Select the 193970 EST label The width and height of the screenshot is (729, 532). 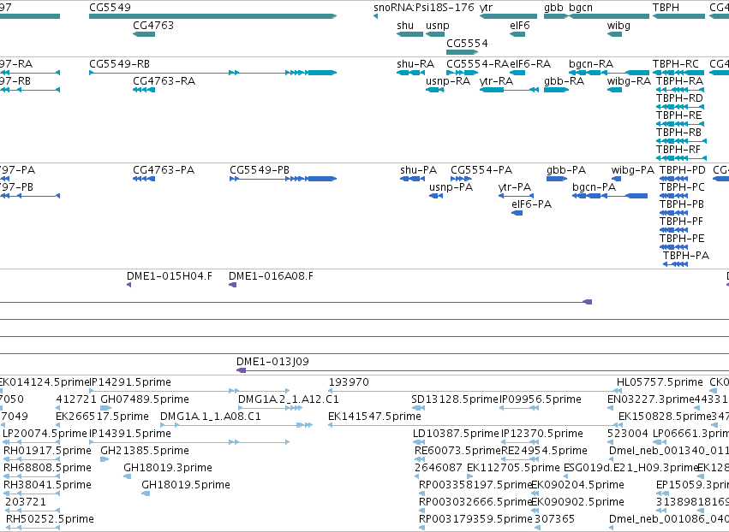pos(349,382)
